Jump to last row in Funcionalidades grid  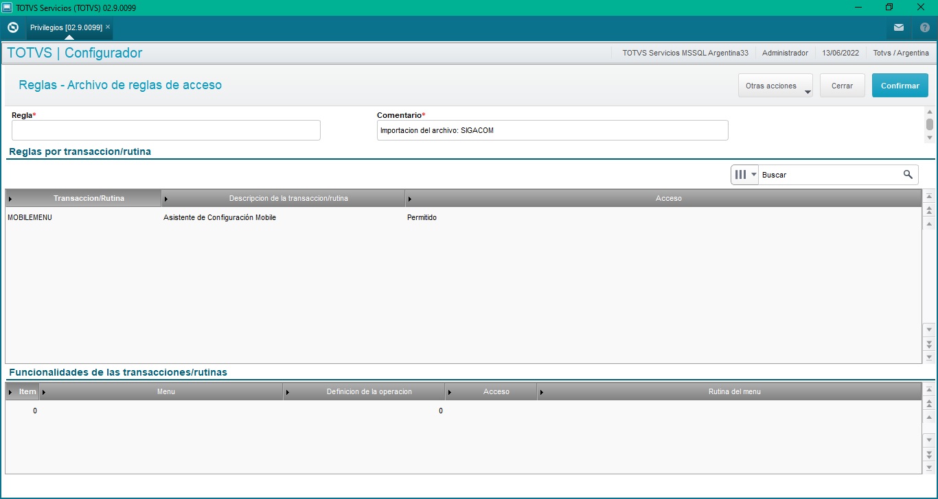(930, 467)
